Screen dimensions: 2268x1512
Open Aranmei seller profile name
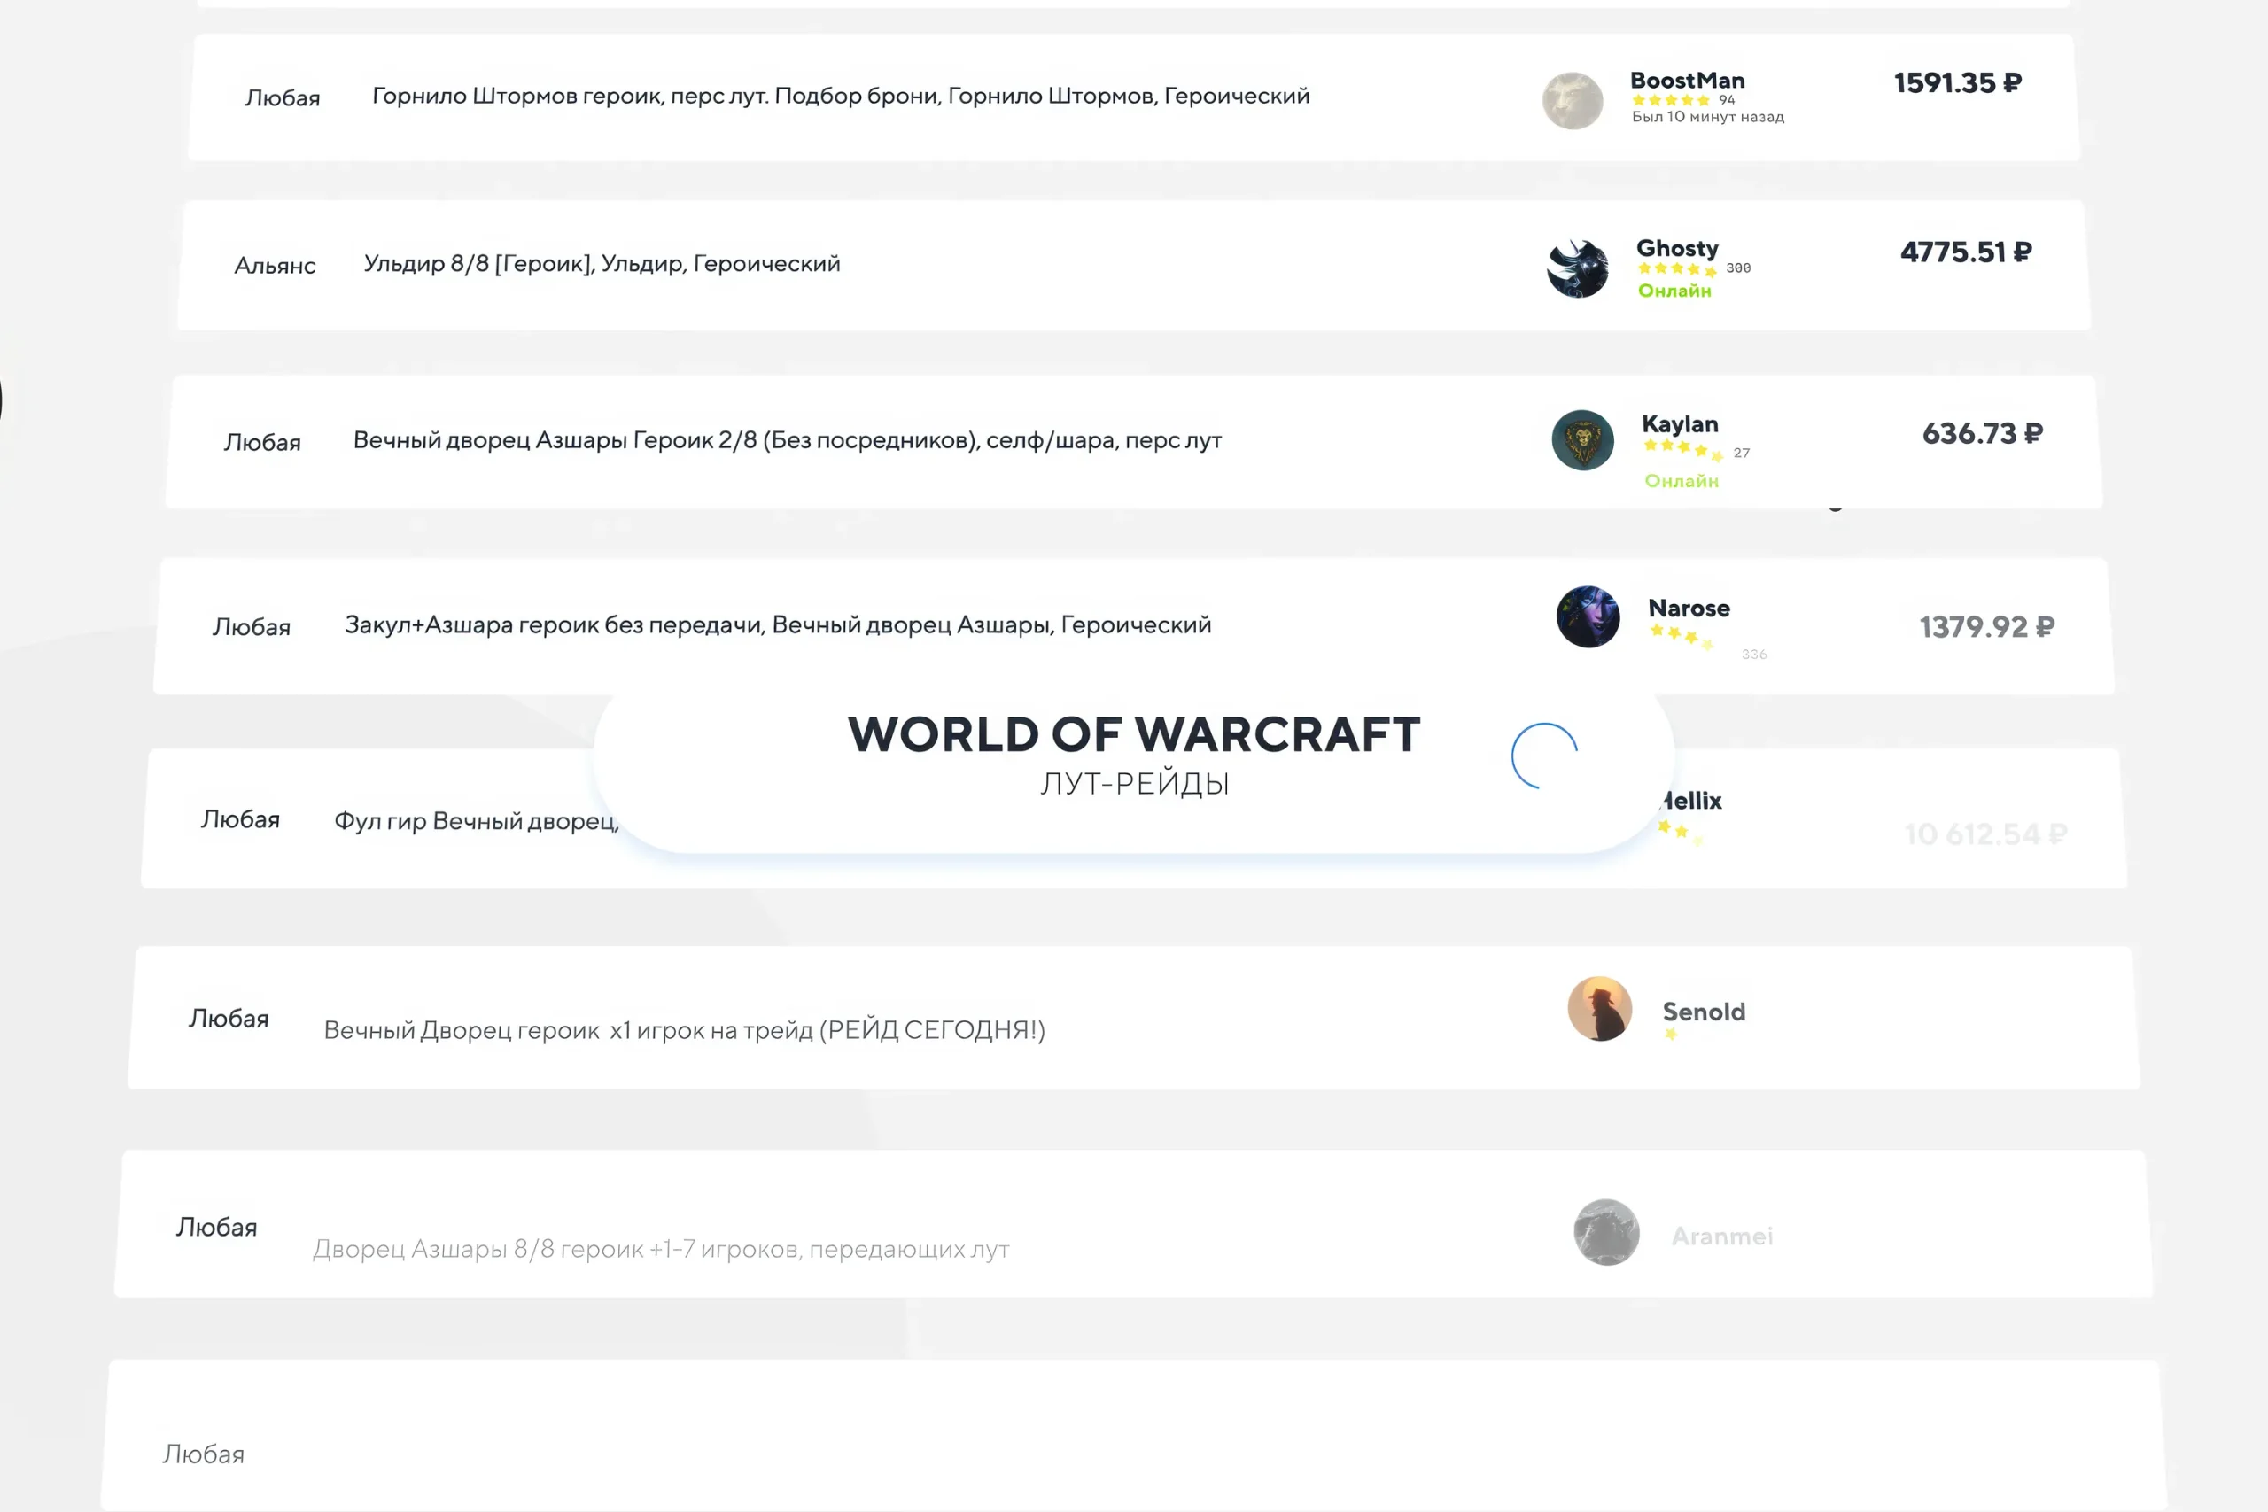(x=1722, y=1237)
